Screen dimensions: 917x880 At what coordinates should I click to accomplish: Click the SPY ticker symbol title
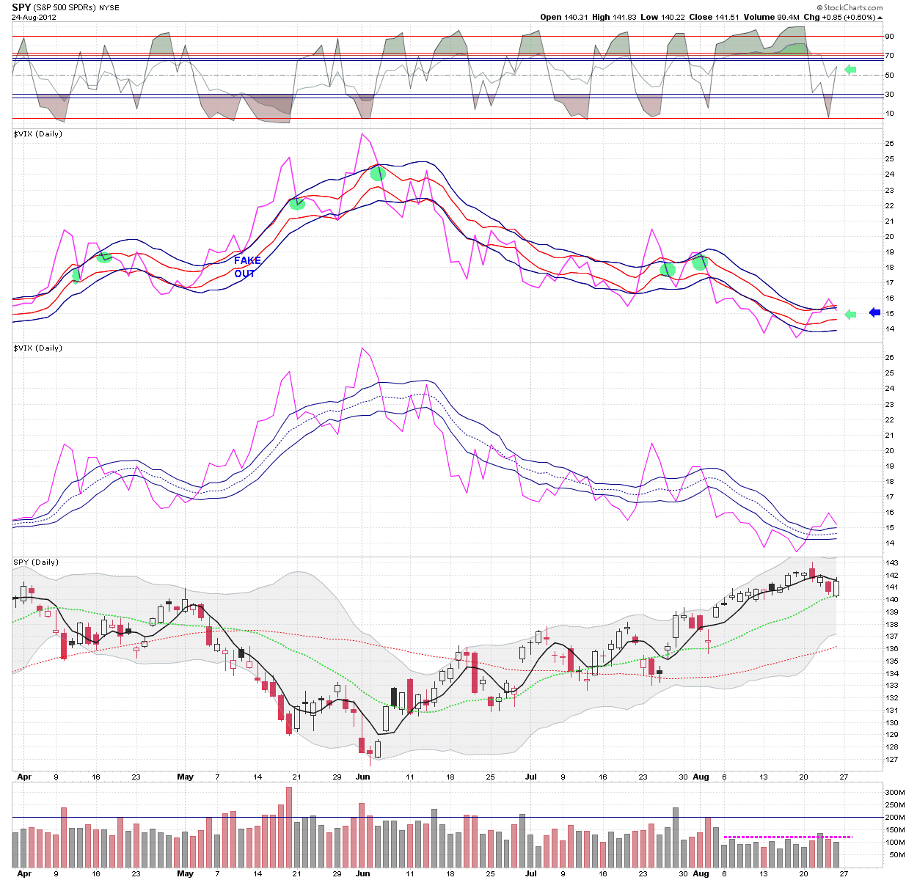click(23, 7)
